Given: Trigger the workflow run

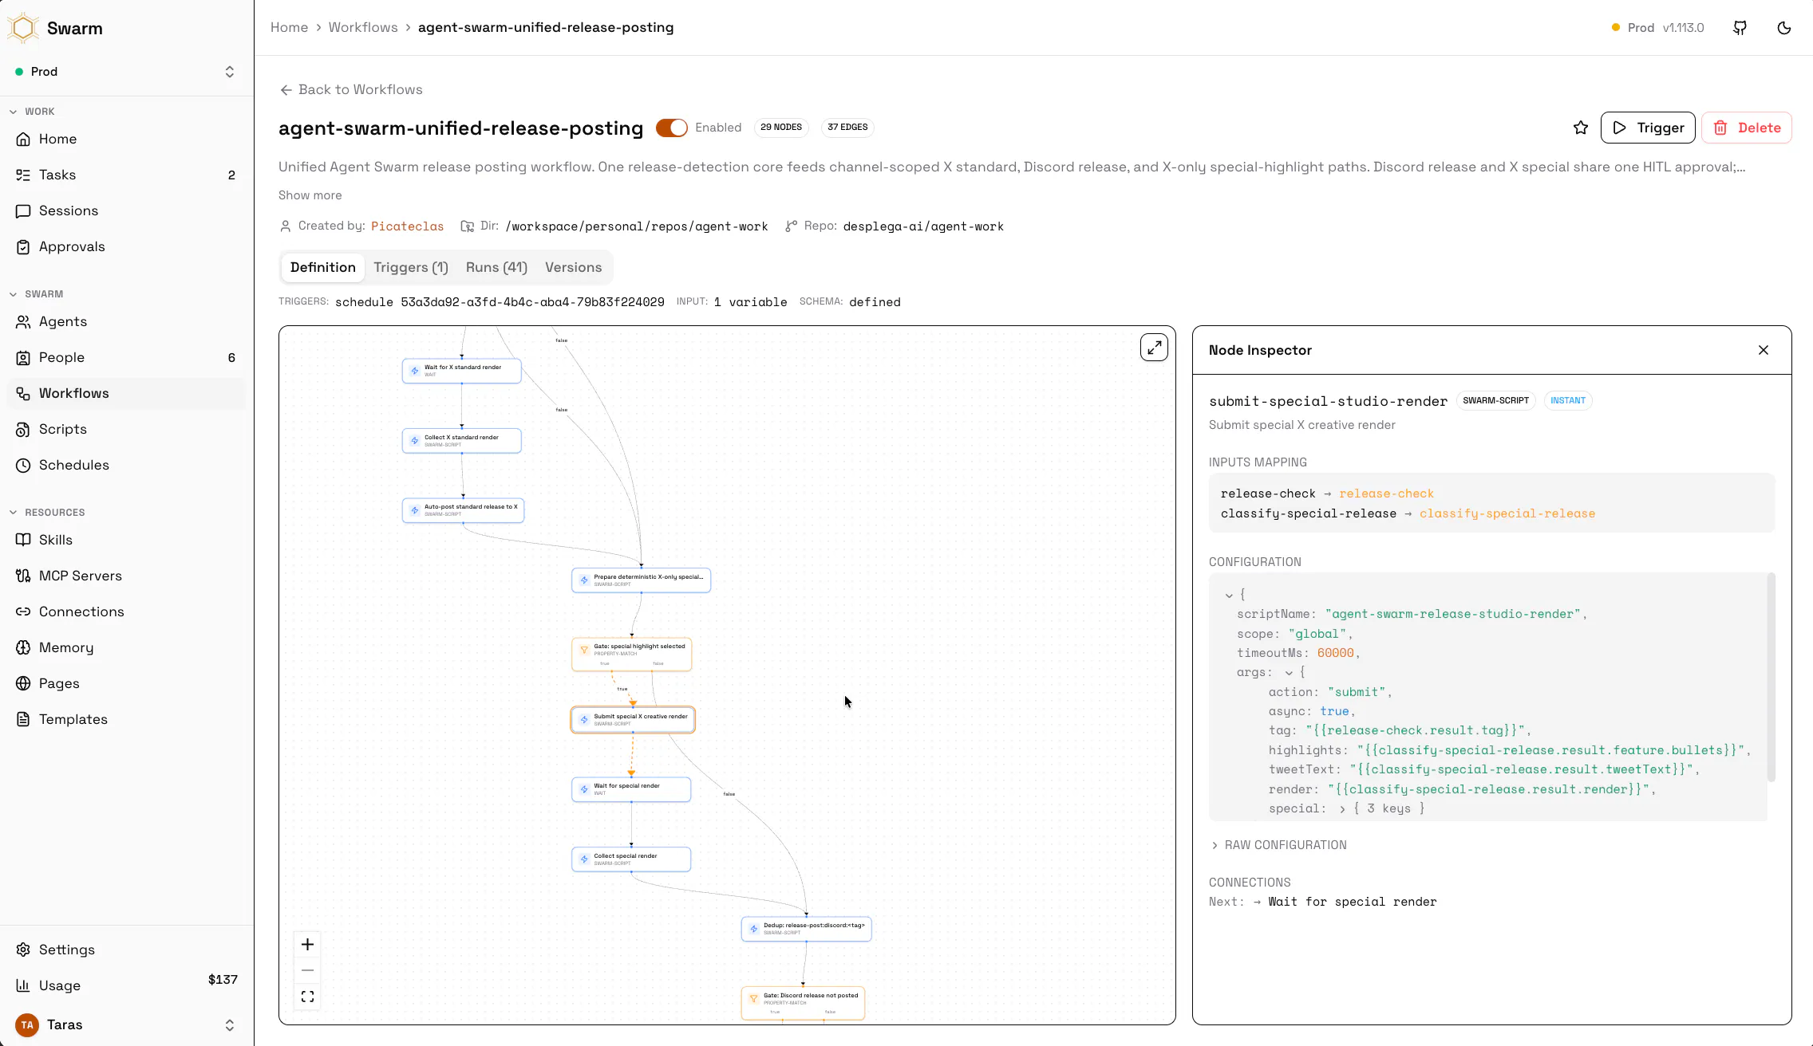Looking at the screenshot, I should tap(1648, 128).
